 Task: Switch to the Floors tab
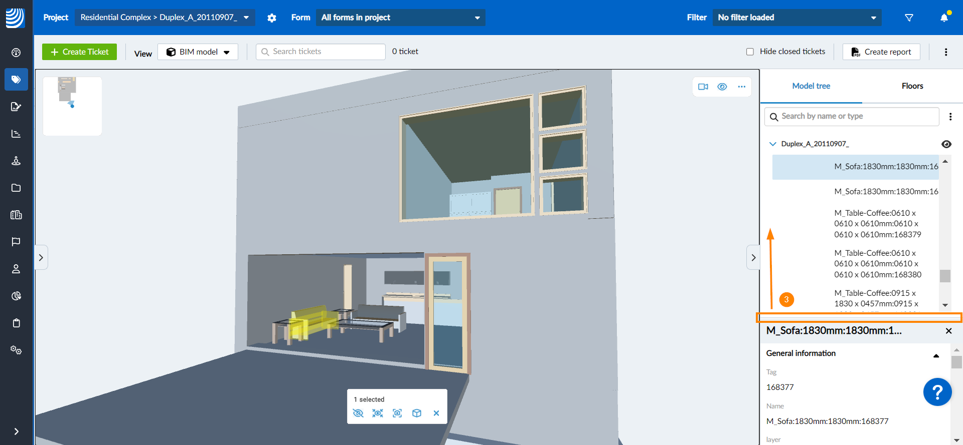click(x=912, y=86)
